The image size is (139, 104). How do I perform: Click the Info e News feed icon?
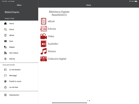[5, 53]
